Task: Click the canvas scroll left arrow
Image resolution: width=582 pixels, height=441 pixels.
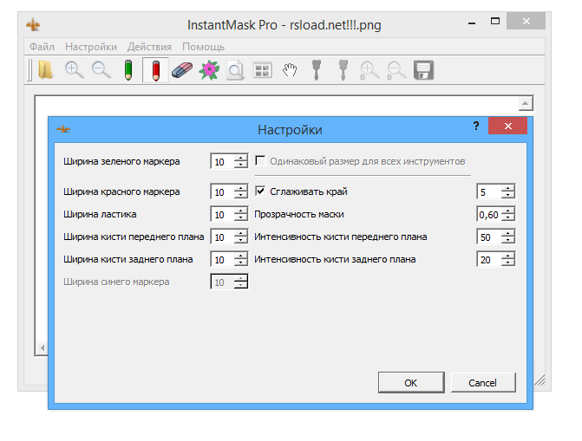Action: point(42,348)
